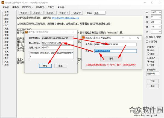Open the nfzhouyi.com website link
Image resolution: width=164 pixels, height=118 pixels.
[x=65, y=18]
